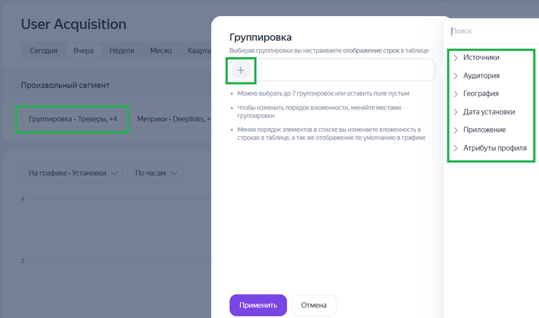Open the Группировка • Трекеры, +4 selector
539x318 pixels.
(72, 119)
